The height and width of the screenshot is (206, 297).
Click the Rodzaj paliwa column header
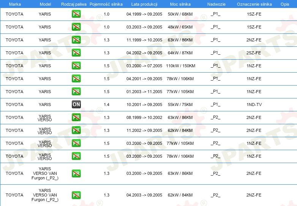(74, 4)
